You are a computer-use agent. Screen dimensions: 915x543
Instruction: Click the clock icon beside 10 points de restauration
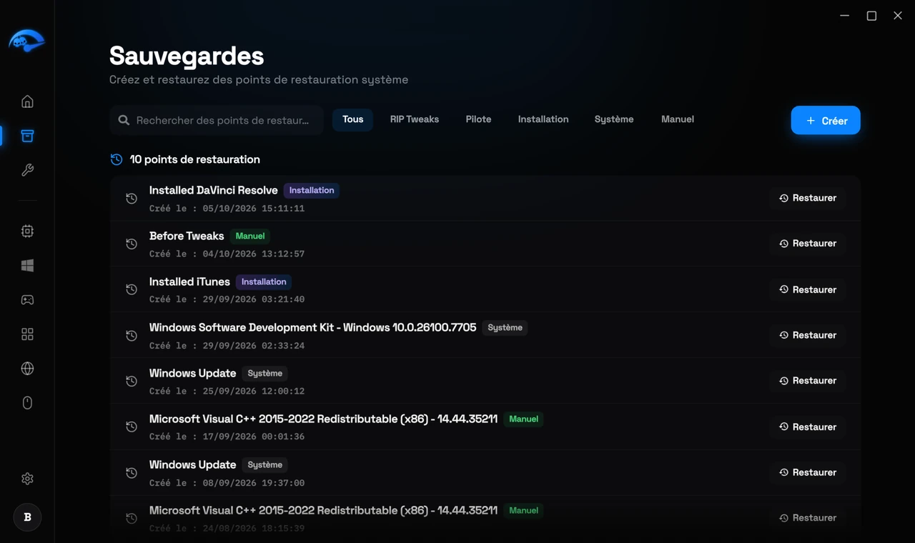117,159
